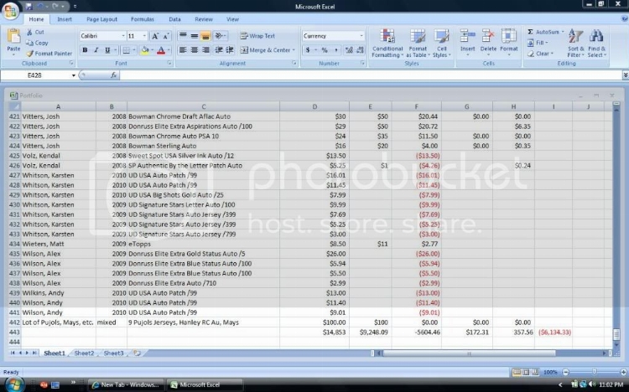629x392 pixels.
Task: Open the Currency number format dropdown
Action: click(361, 36)
